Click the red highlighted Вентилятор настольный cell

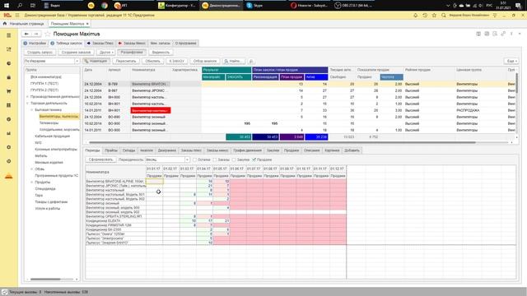(151, 110)
